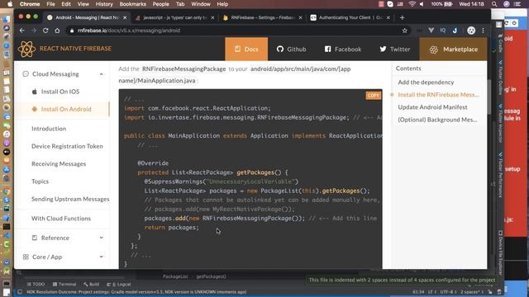Close the Android Messaging tab
Image resolution: width=529 pixels, height=297 pixels.
pos(125,17)
